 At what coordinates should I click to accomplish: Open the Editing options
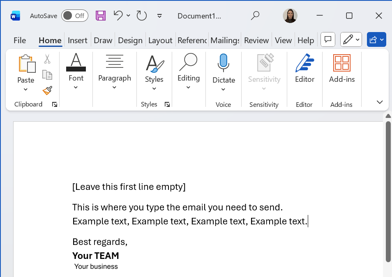click(x=188, y=70)
